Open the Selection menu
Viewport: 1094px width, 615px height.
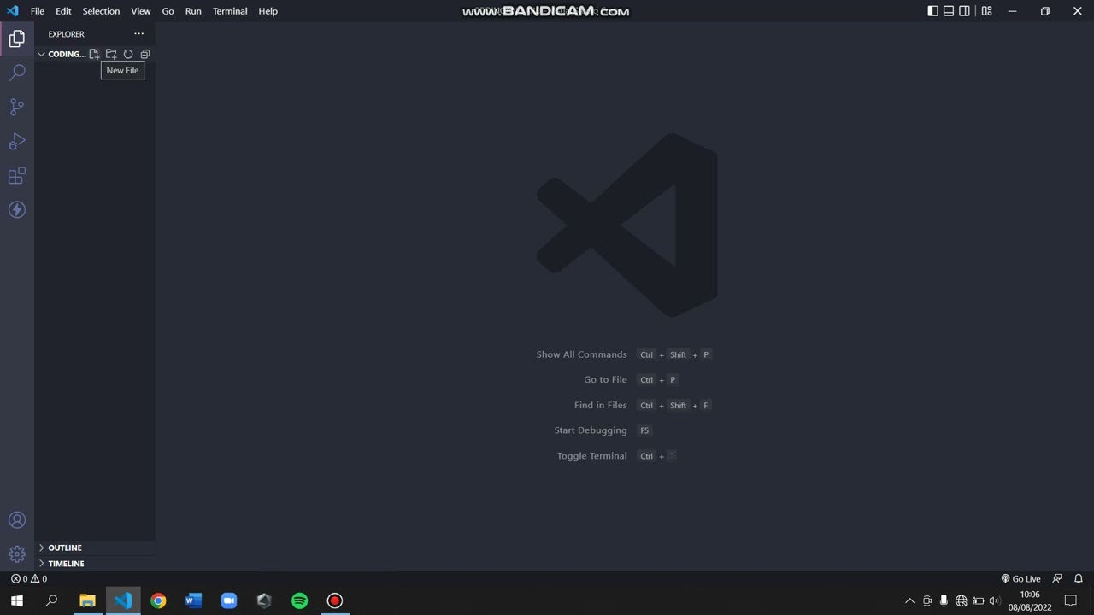[101, 11]
